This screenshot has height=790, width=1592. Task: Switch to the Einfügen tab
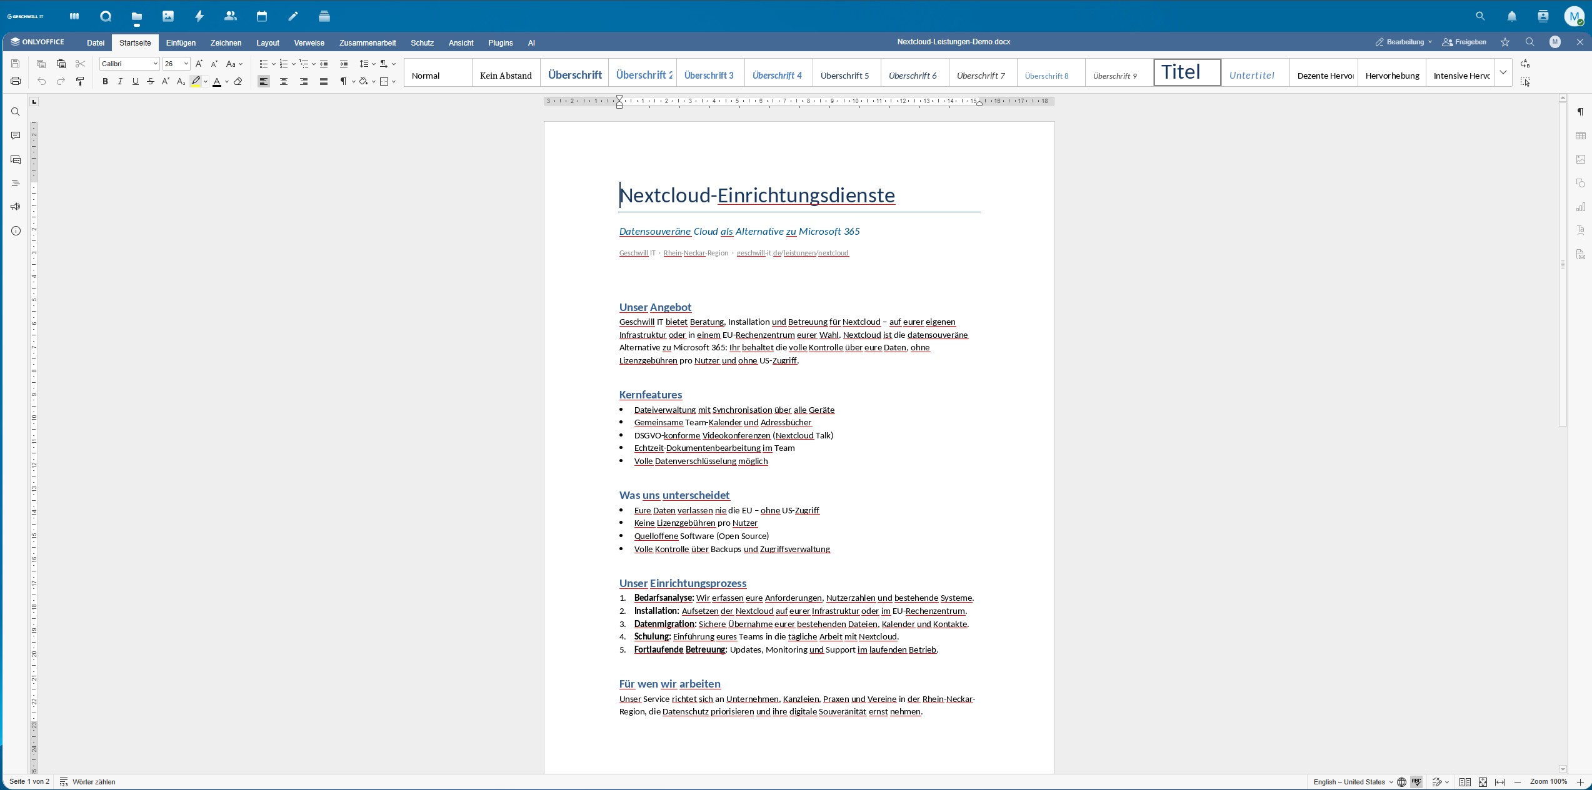tap(181, 42)
